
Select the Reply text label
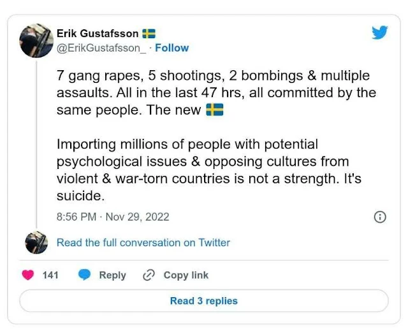(x=112, y=275)
